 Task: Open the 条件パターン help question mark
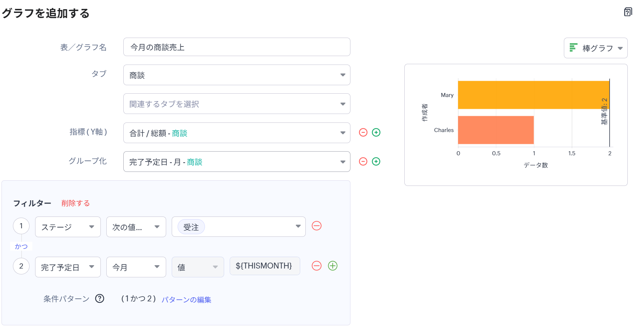pyautogui.click(x=100, y=299)
